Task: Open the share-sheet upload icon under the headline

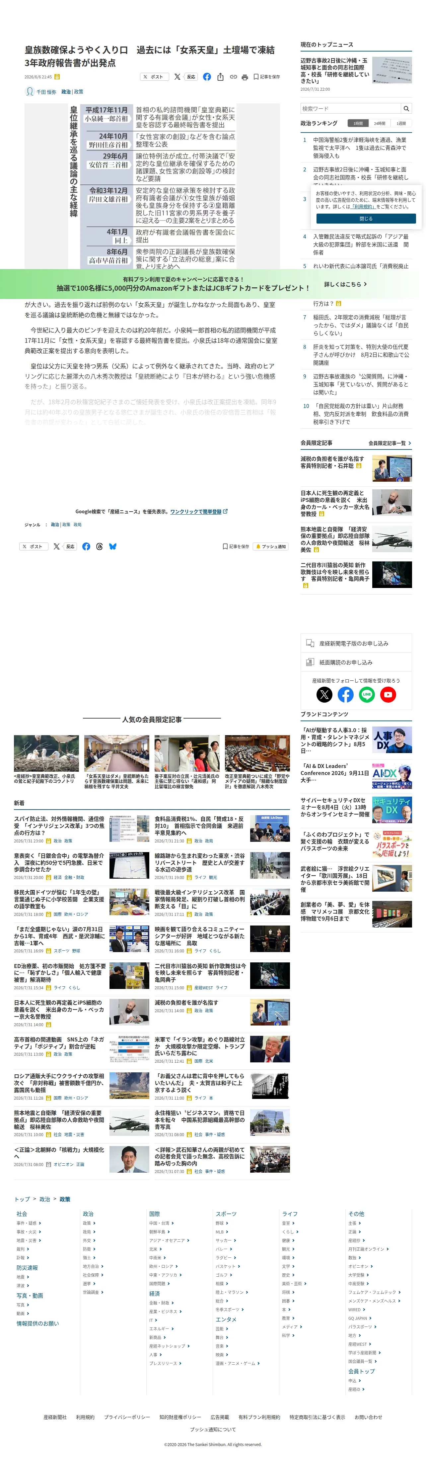Action: pyautogui.click(x=220, y=77)
